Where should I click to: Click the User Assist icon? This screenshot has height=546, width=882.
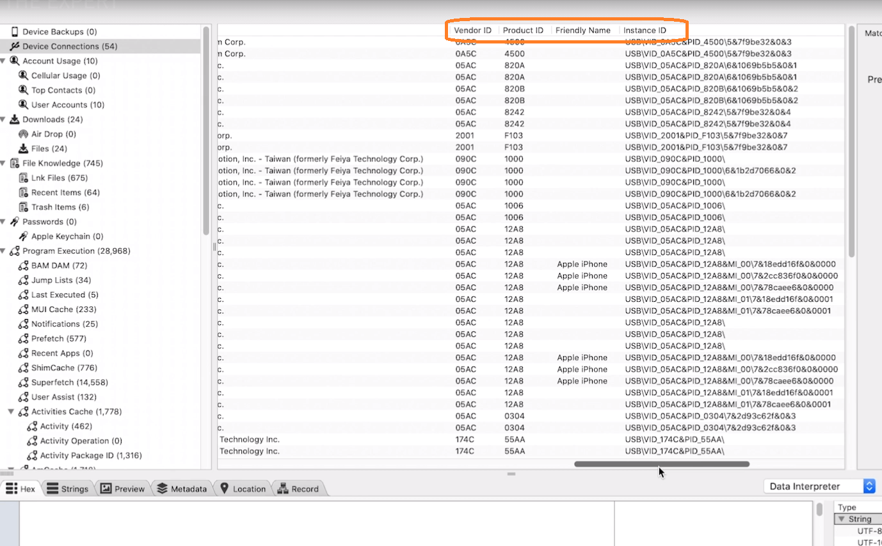coord(24,396)
